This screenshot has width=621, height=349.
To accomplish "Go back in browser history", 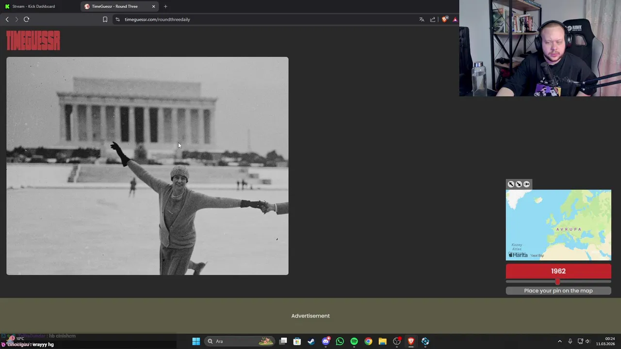I will 7,19.
